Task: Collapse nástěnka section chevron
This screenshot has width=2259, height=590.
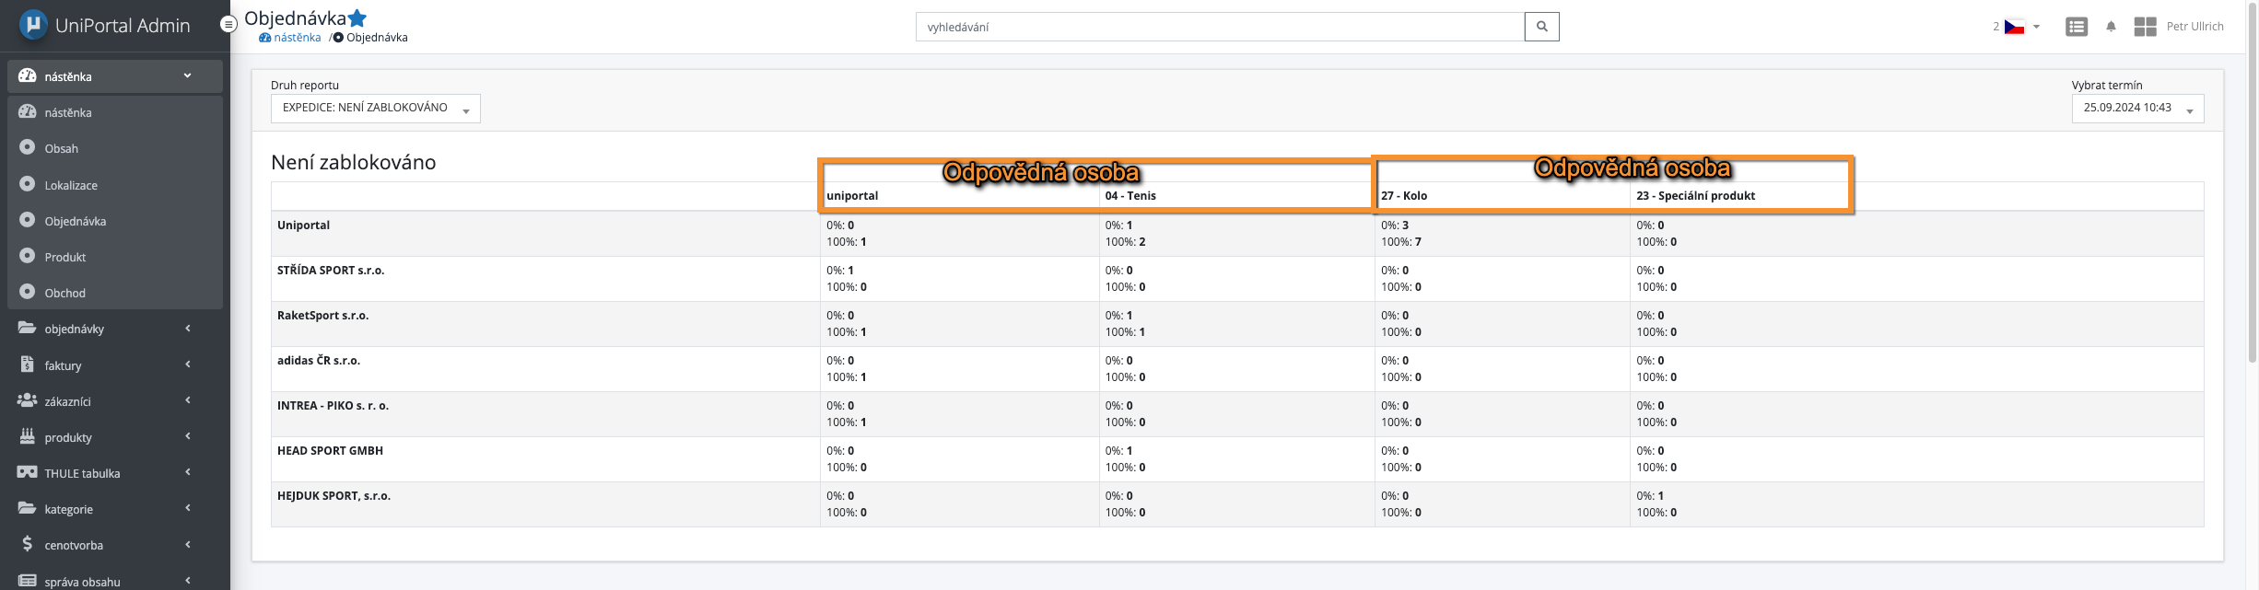Action: [x=187, y=75]
